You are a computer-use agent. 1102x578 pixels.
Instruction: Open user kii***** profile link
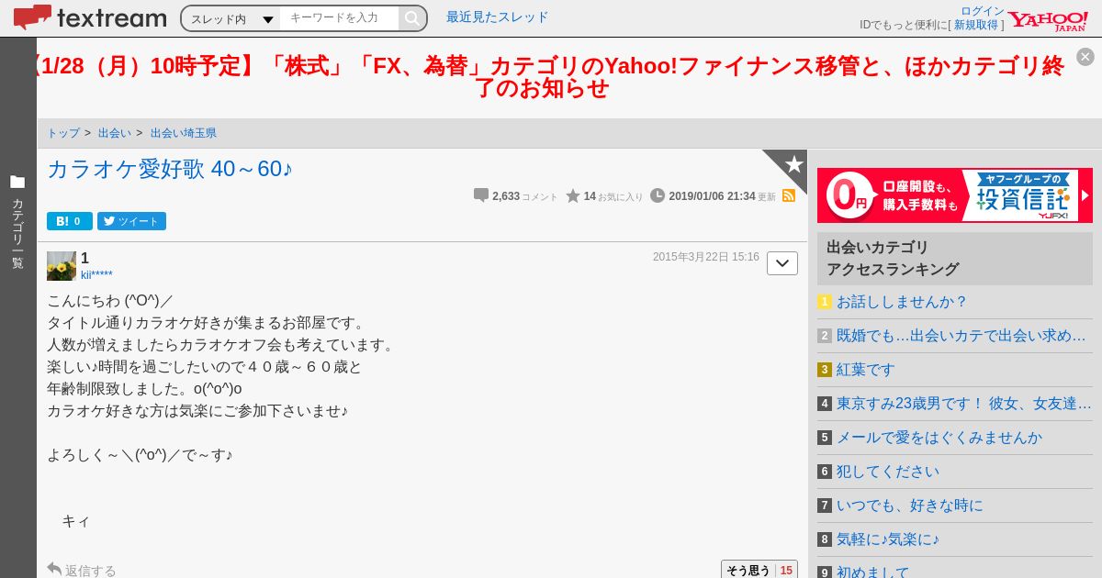[x=96, y=274]
